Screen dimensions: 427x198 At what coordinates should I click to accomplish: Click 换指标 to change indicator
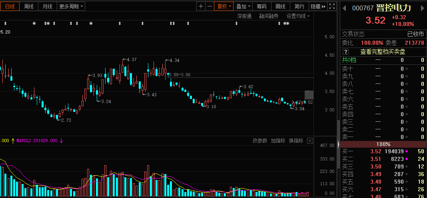(x=296, y=141)
